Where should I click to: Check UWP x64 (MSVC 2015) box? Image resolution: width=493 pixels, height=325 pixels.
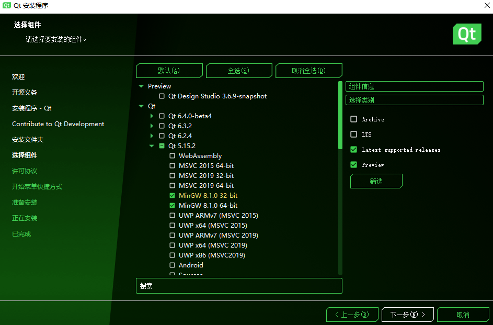tap(173, 225)
